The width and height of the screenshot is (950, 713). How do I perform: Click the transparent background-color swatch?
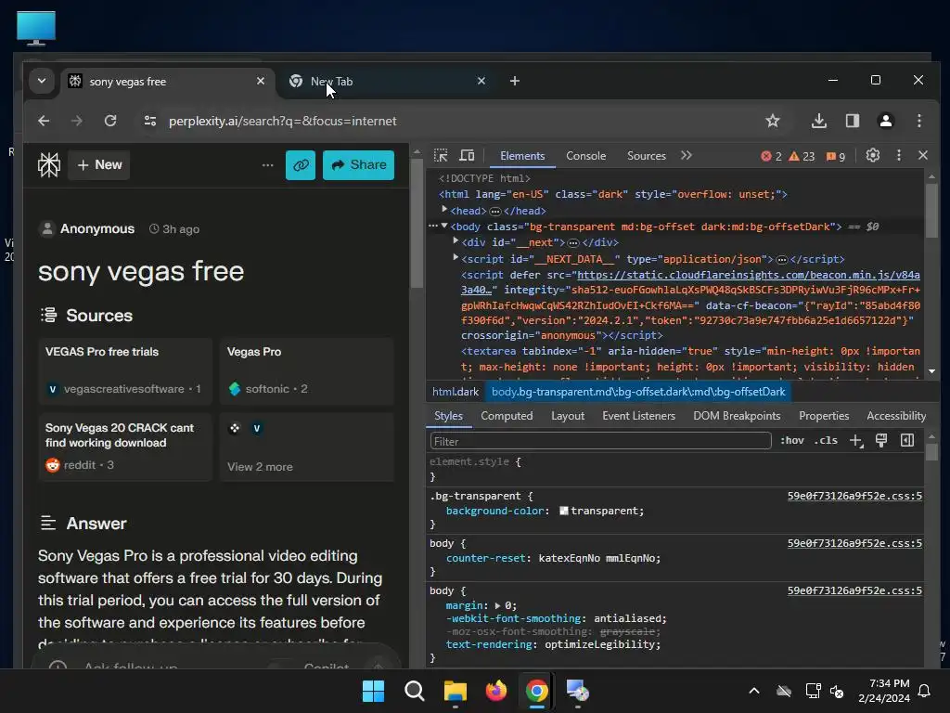pos(563,511)
